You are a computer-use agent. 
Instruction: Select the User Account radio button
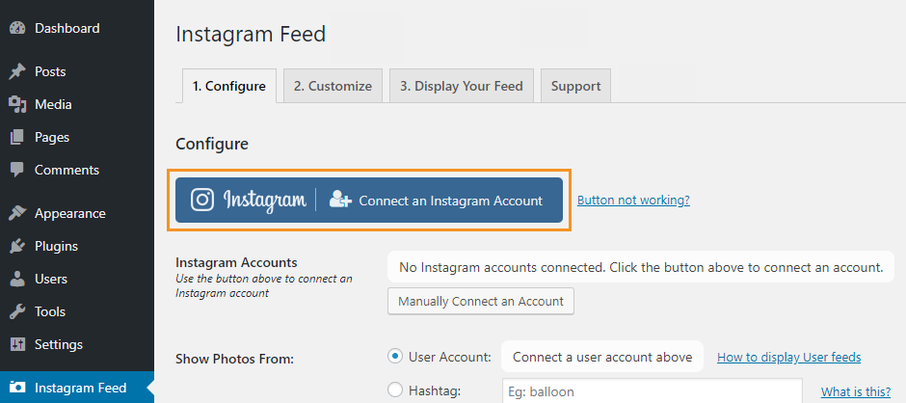point(395,357)
